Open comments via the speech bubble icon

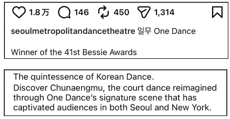coord(64,13)
